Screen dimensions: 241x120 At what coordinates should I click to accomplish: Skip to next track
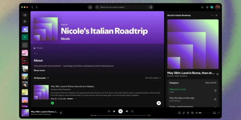(127, 111)
